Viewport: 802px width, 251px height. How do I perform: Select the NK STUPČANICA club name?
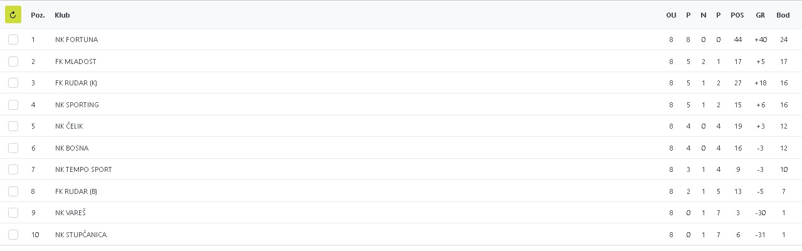81,235
